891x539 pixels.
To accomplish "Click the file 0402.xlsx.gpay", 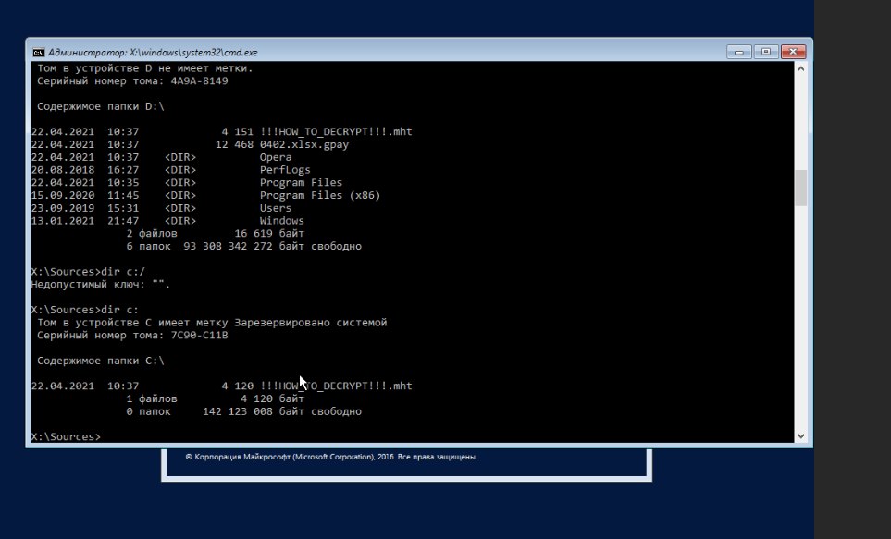I will [304, 144].
